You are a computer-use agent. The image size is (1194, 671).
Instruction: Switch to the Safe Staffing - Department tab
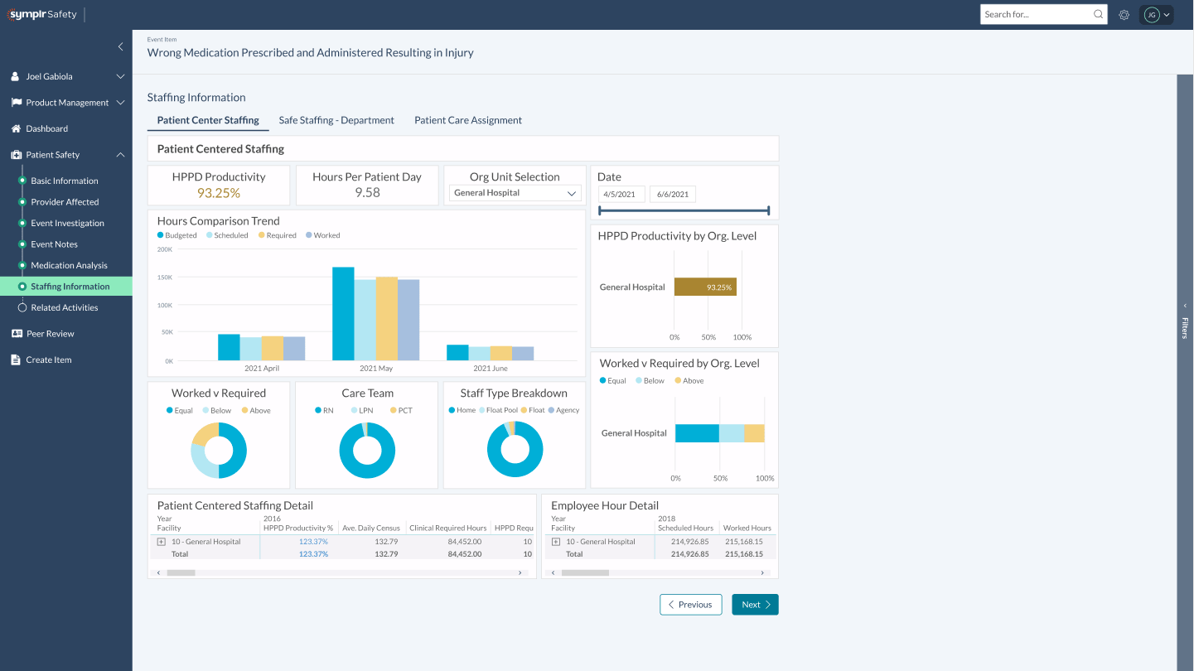pyautogui.click(x=336, y=120)
